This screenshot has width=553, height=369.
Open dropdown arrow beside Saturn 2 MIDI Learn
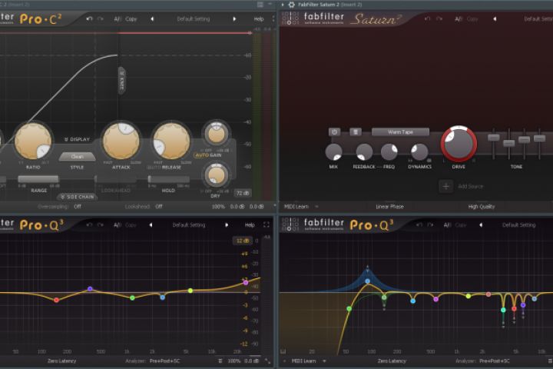point(316,207)
